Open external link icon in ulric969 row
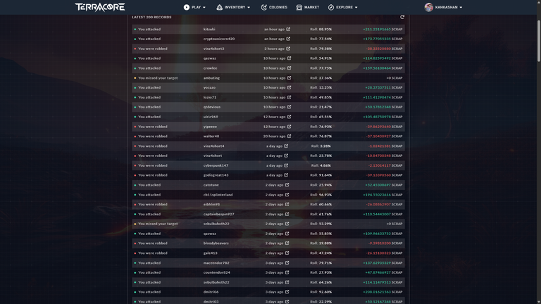The width and height of the screenshot is (541, 304). pos(289,117)
